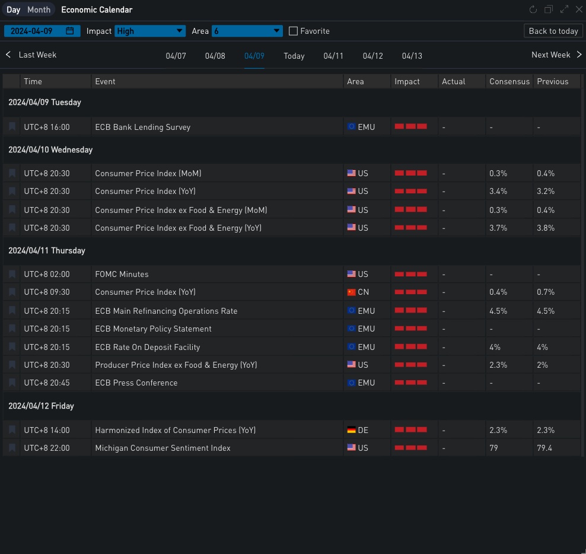The image size is (586, 554).
Task: Switch to Month view
Action: [39, 9]
